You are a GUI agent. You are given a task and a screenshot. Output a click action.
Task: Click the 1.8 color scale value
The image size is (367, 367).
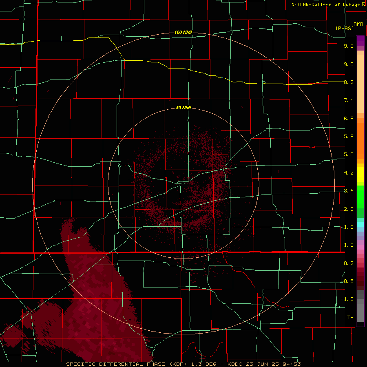(x=349, y=227)
